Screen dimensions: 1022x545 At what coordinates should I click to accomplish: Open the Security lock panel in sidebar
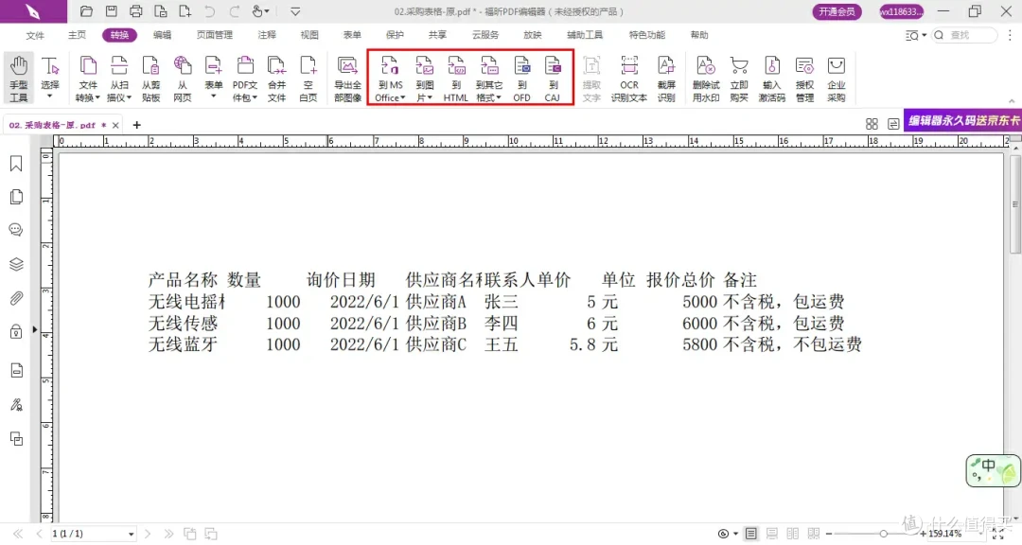point(16,332)
